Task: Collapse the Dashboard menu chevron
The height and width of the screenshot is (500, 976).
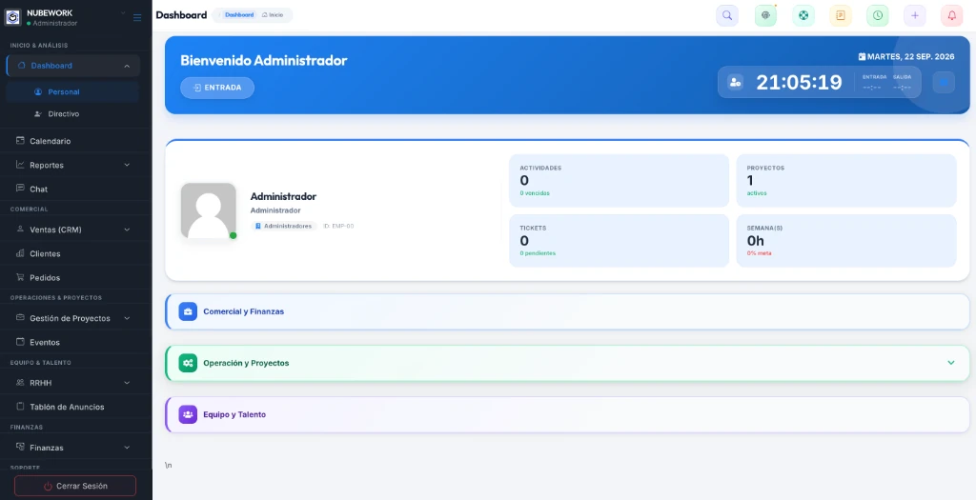Action: pyautogui.click(x=127, y=66)
